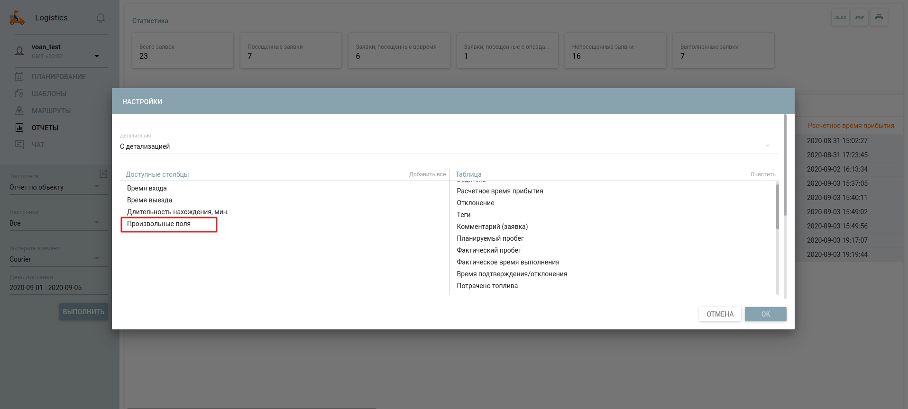
Task: Export report as XLSX file
Action: [840, 18]
